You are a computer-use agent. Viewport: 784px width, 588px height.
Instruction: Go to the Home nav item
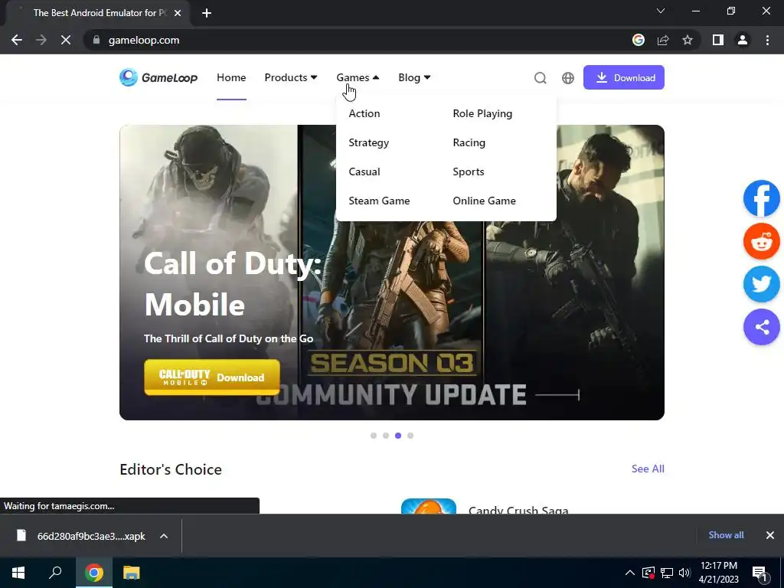coord(231,77)
